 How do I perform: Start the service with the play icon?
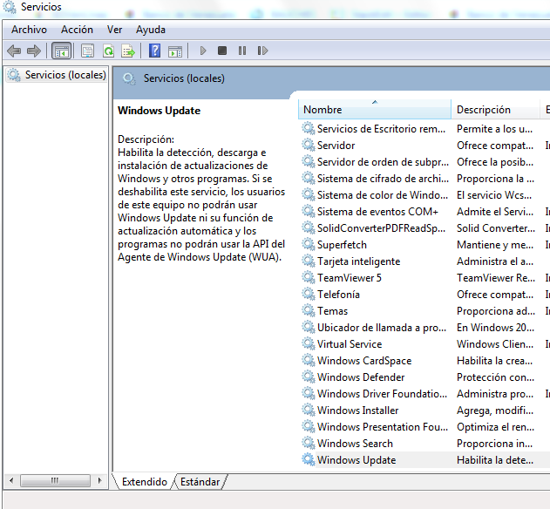click(x=203, y=51)
